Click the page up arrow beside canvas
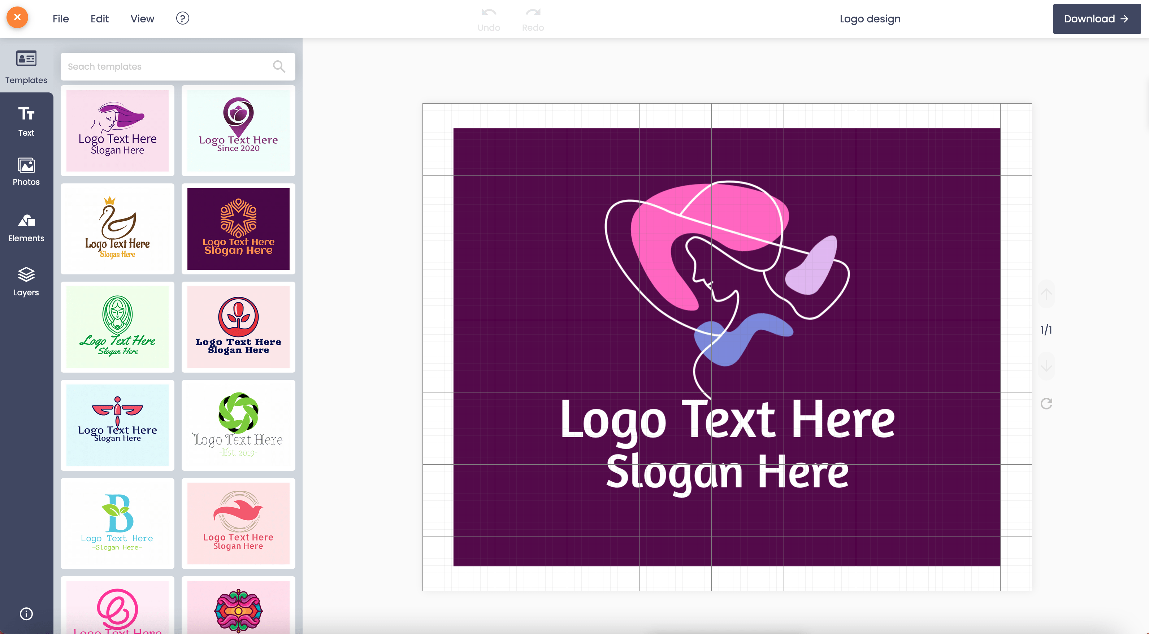 [x=1046, y=294]
